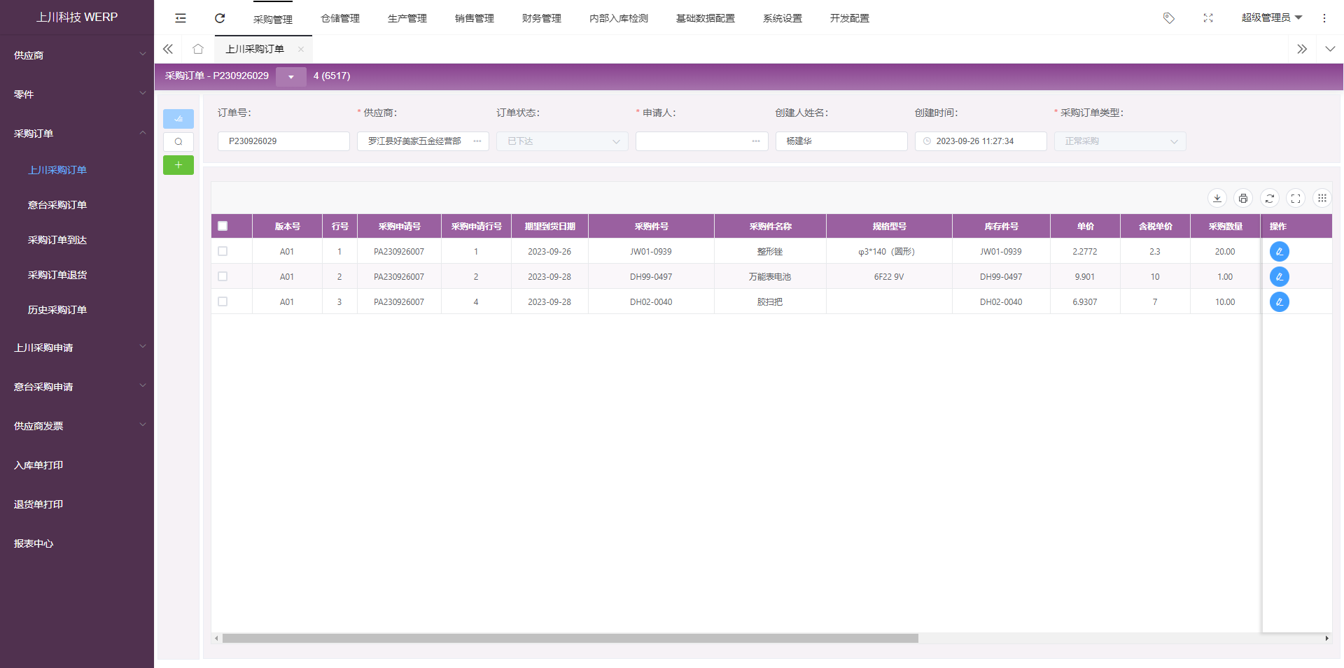
Task: Click the 创建人姓名 input field
Action: pos(841,141)
